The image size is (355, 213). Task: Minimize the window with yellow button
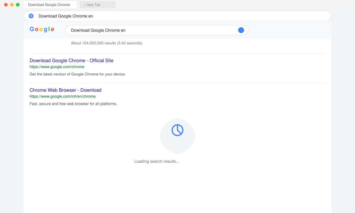[12, 5]
